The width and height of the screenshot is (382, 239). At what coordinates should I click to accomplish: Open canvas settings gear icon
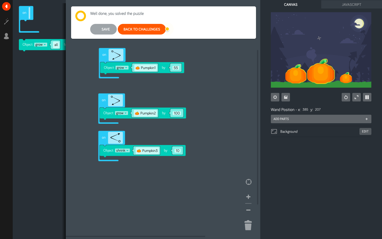point(275,97)
